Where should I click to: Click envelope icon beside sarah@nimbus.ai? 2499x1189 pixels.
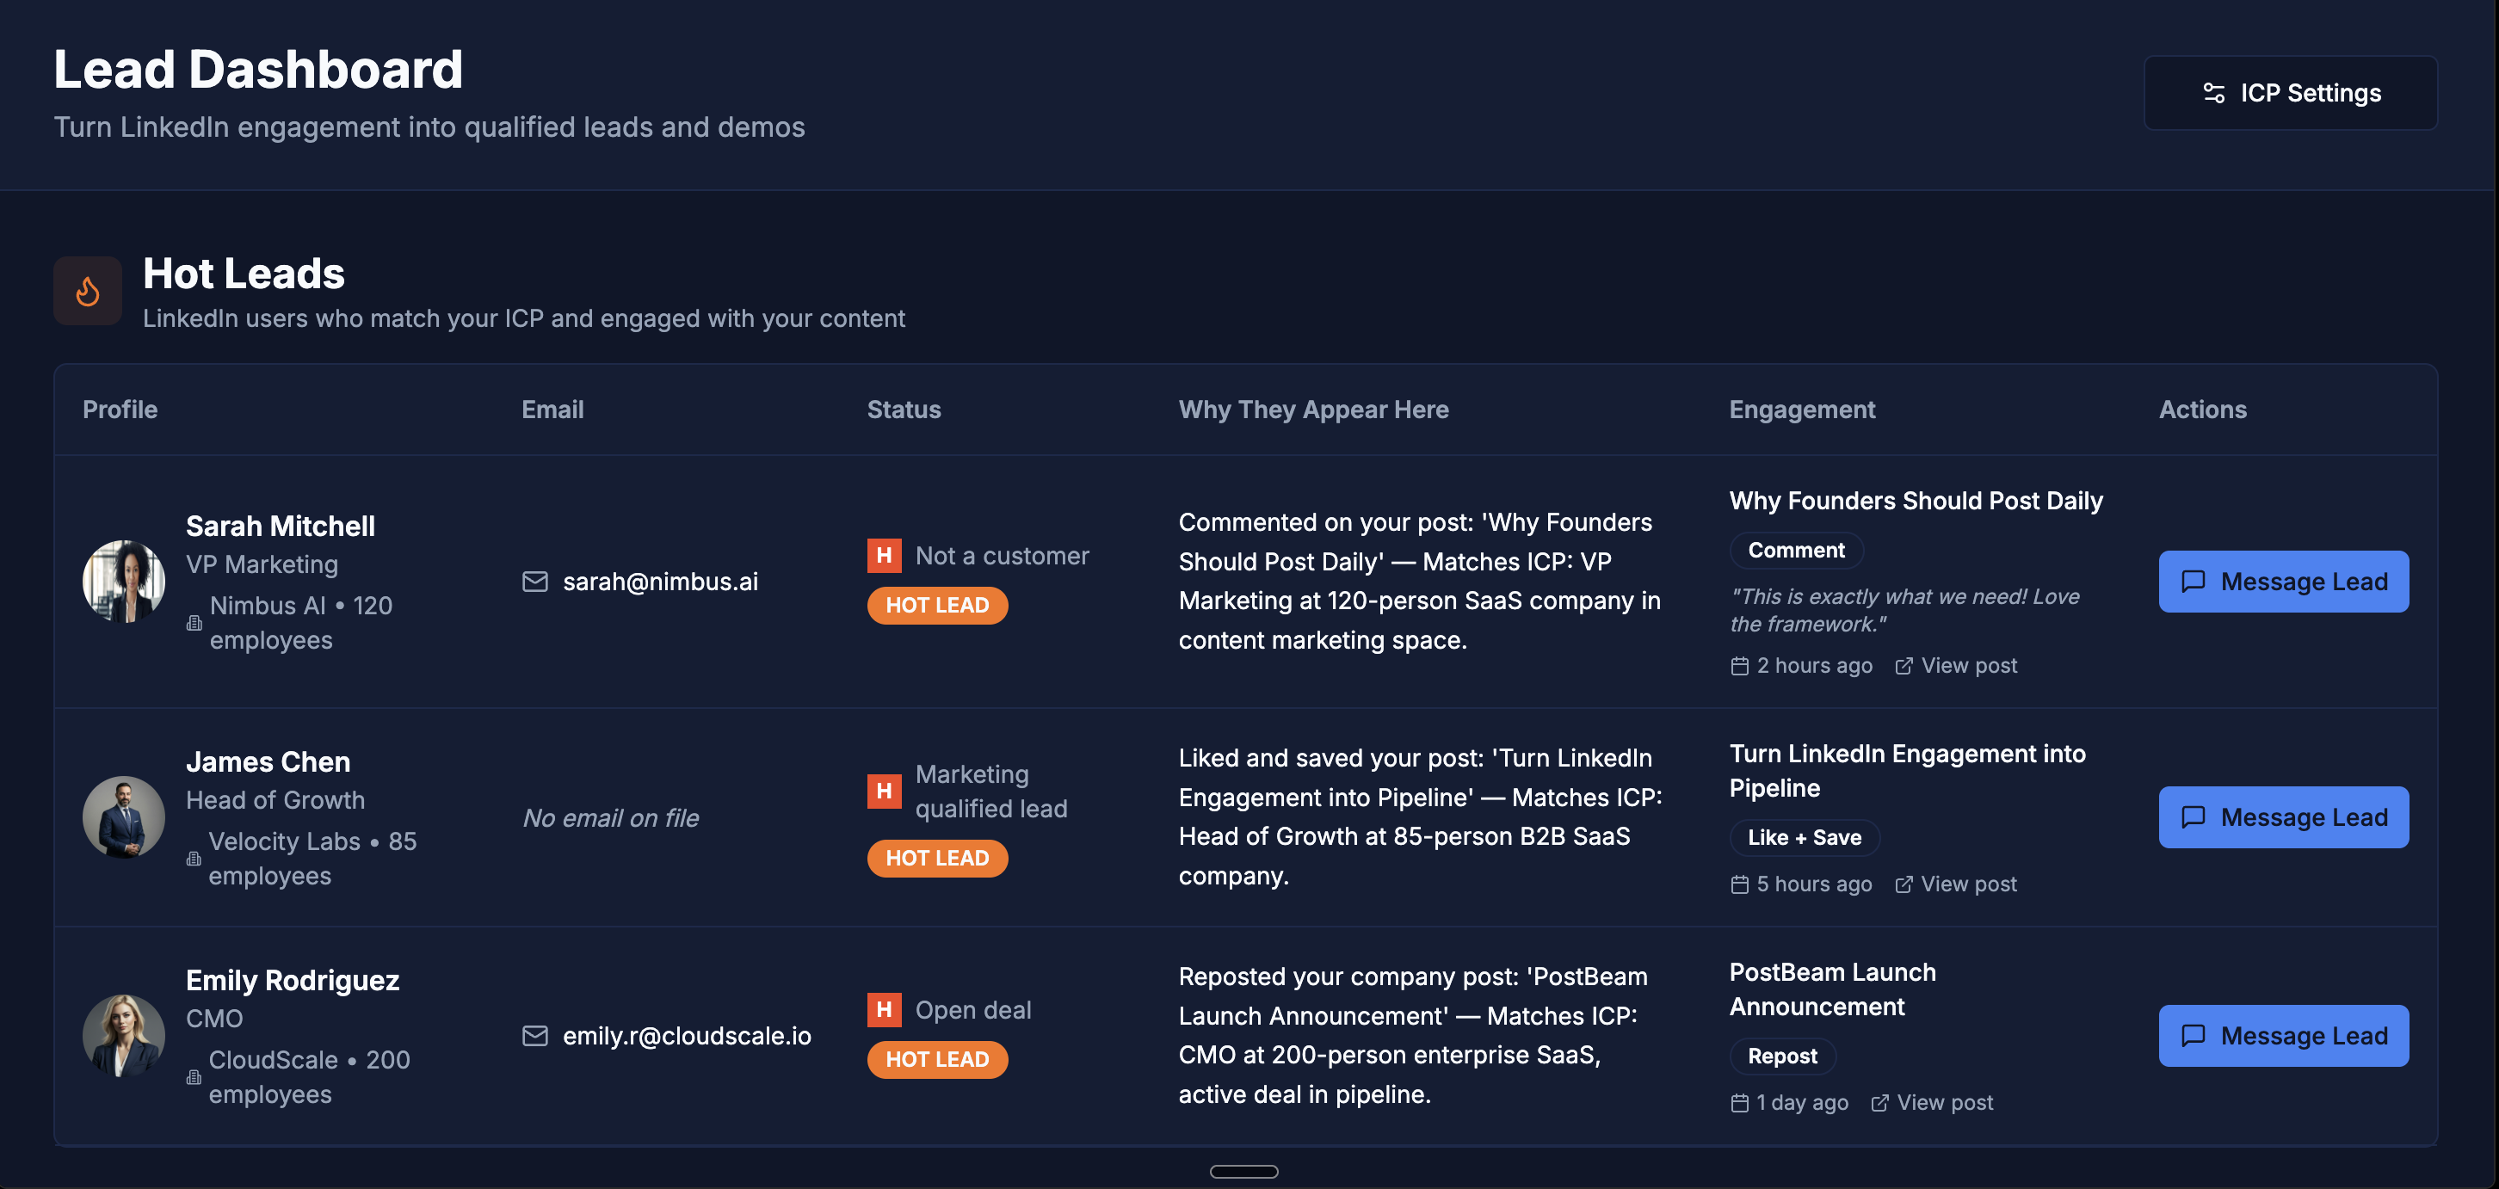coord(534,582)
